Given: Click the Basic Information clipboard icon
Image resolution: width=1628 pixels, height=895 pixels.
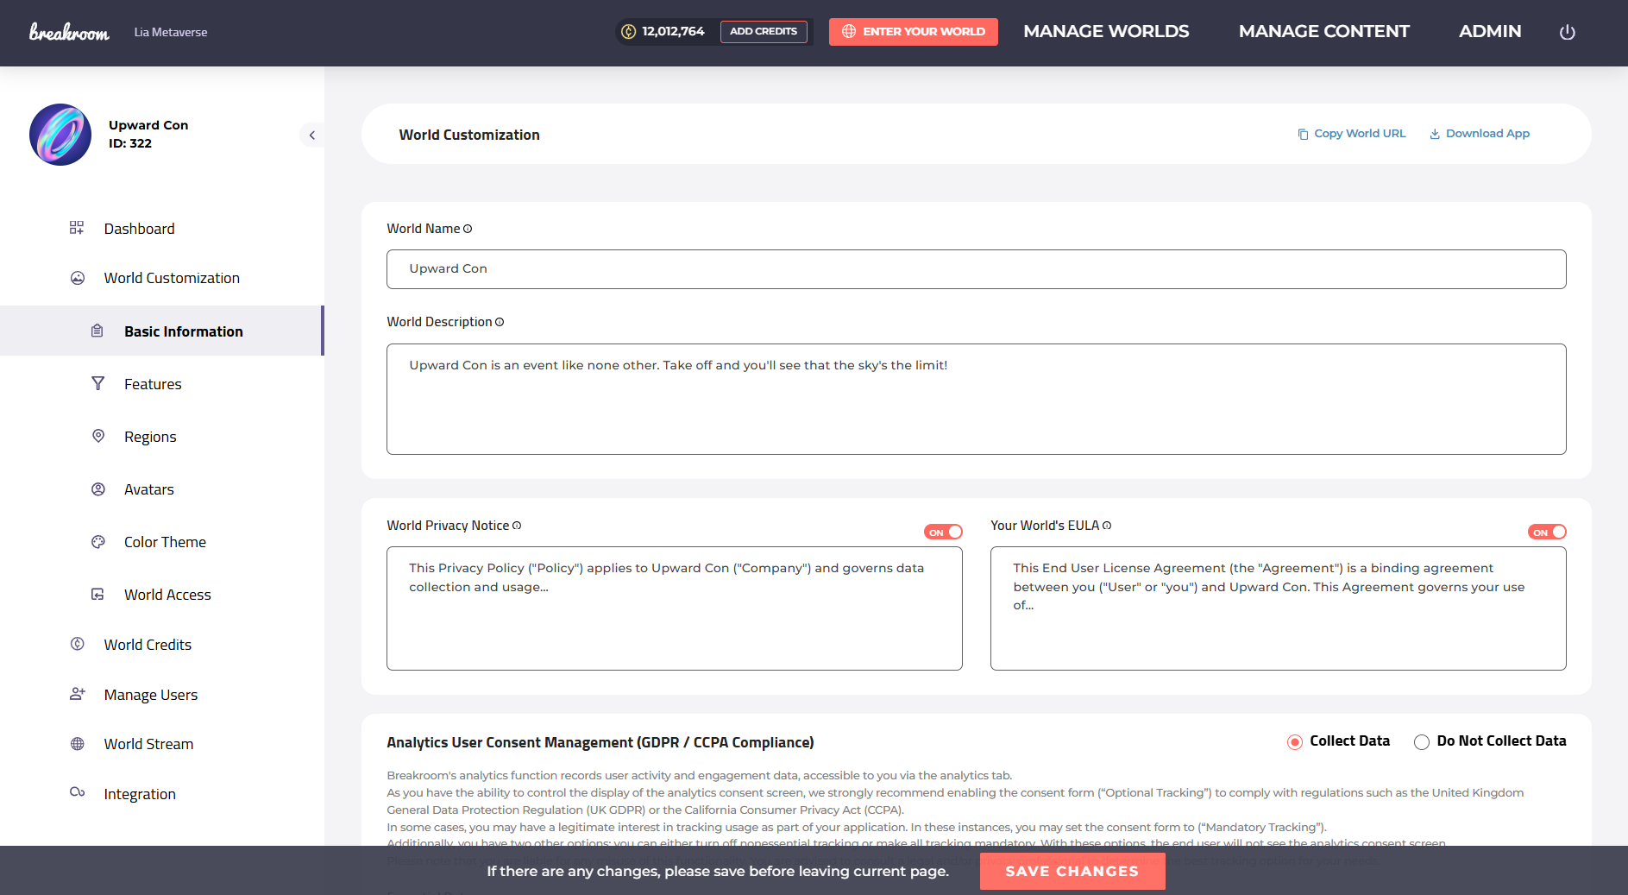Looking at the screenshot, I should pos(97,331).
